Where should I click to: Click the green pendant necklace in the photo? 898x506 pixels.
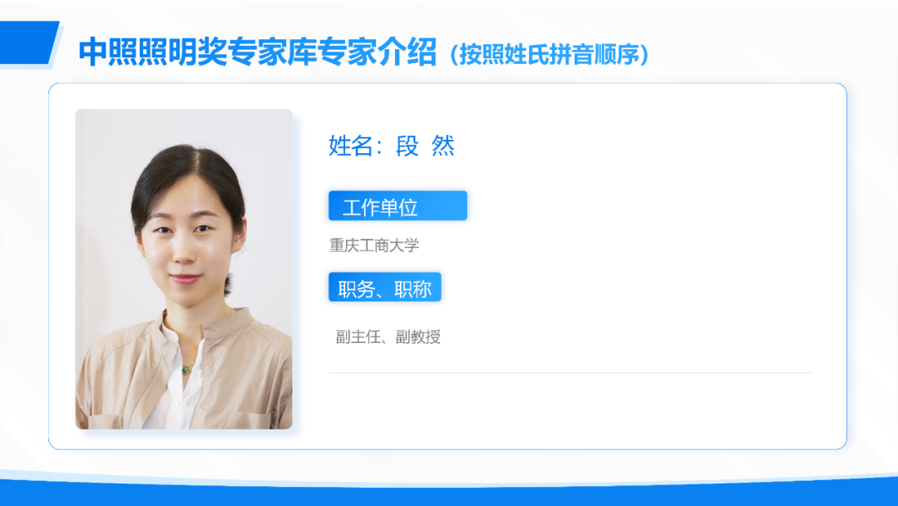click(x=186, y=370)
